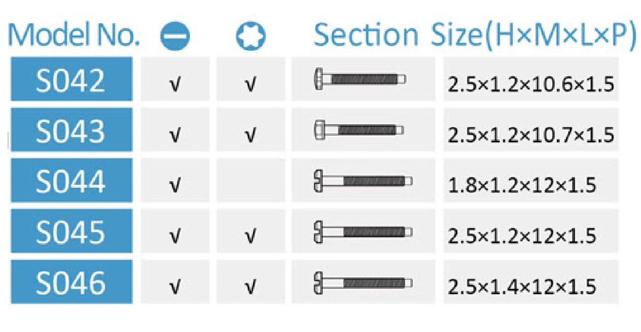Screen dimensions: 641x332
Task: Click the S045 screw section image
Action: [363, 231]
